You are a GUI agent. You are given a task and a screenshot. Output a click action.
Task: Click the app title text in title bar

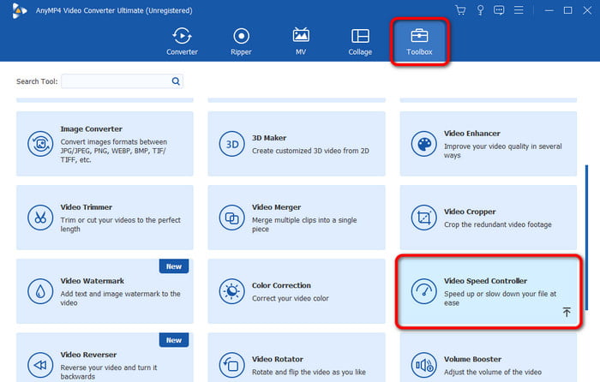point(114,10)
